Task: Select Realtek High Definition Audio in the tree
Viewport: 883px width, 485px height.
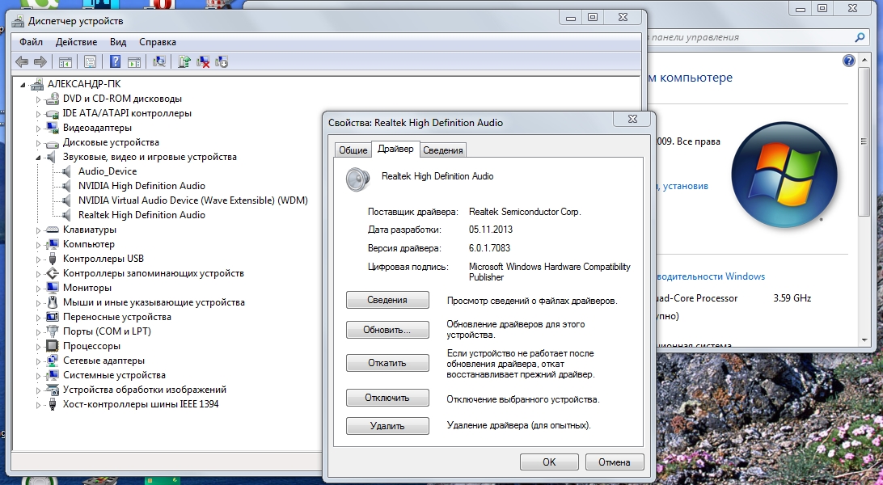Action: (142, 215)
